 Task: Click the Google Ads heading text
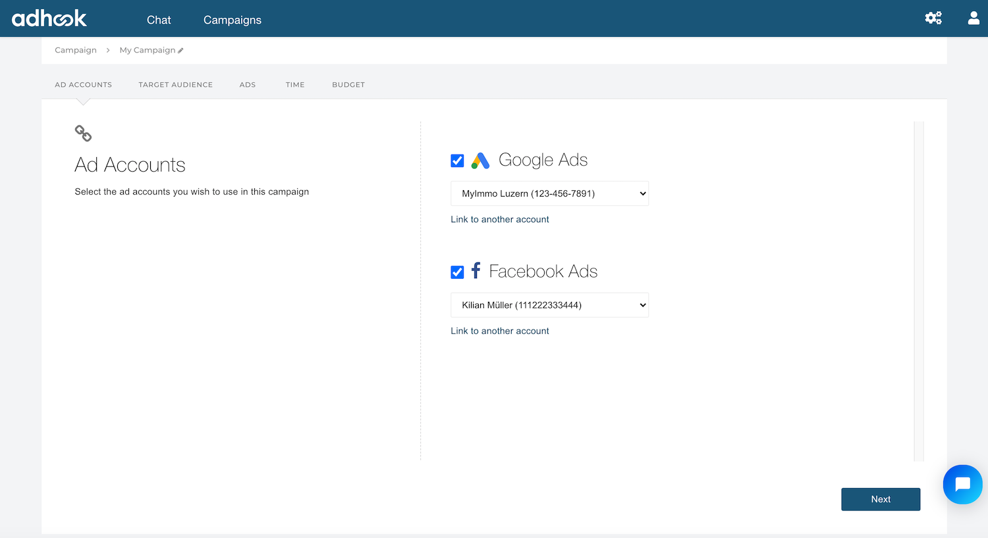tap(543, 160)
